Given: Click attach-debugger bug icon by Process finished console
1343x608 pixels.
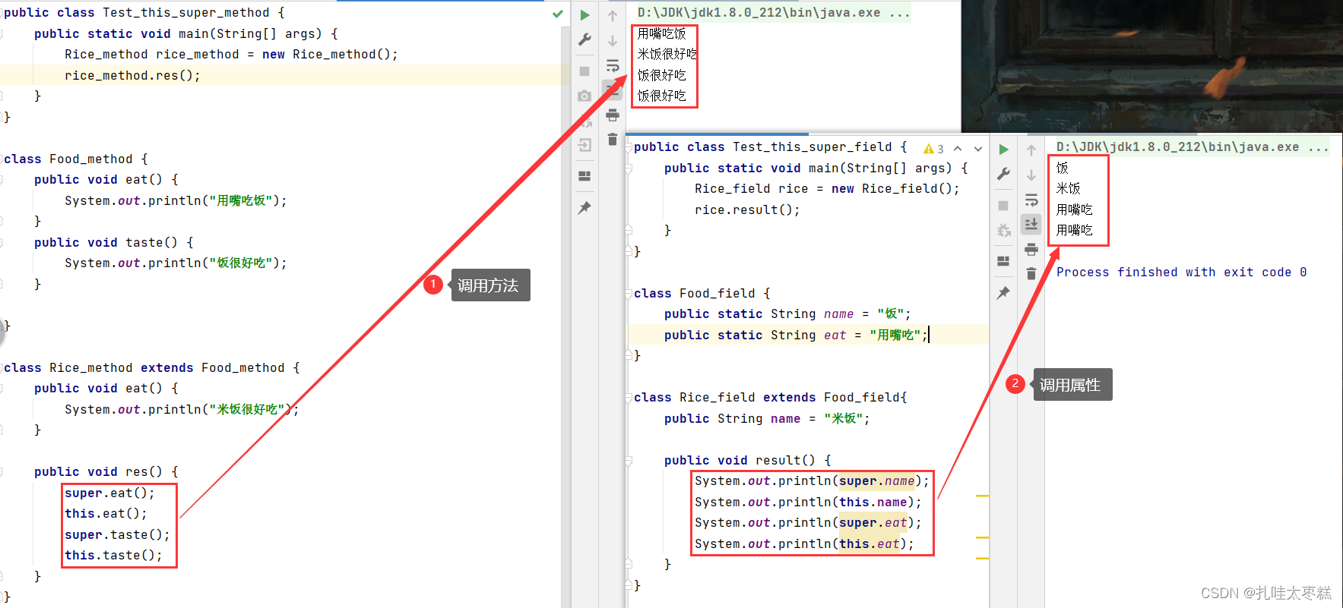Looking at the screenshot, I should [x=1003, y=230].
